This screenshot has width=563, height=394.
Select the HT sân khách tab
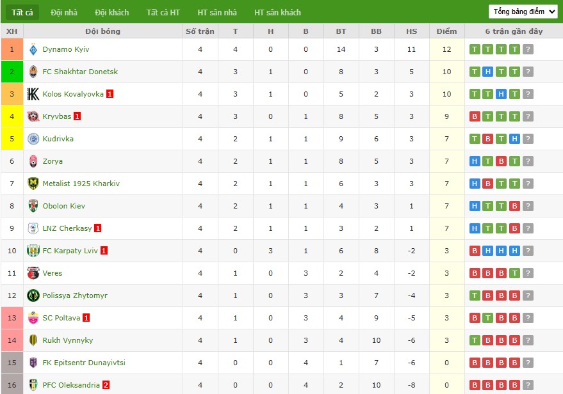click(277, 12)
